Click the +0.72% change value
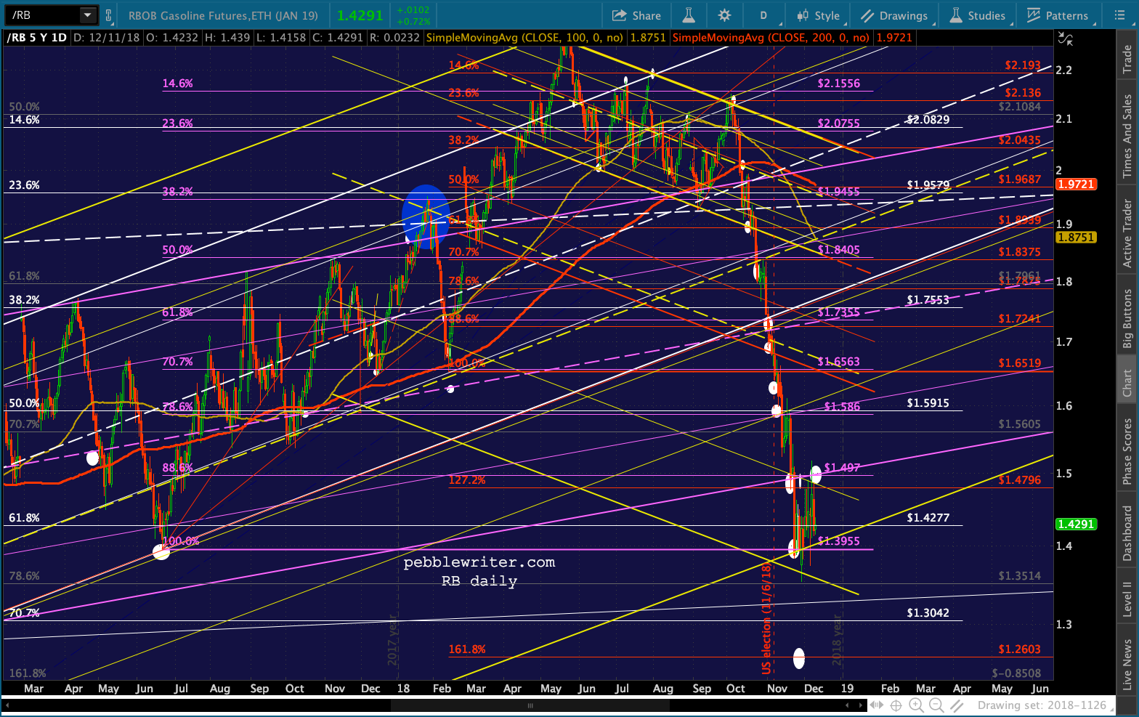Image resolution: width=1139 pixels, height=717 pixels. 413,21
